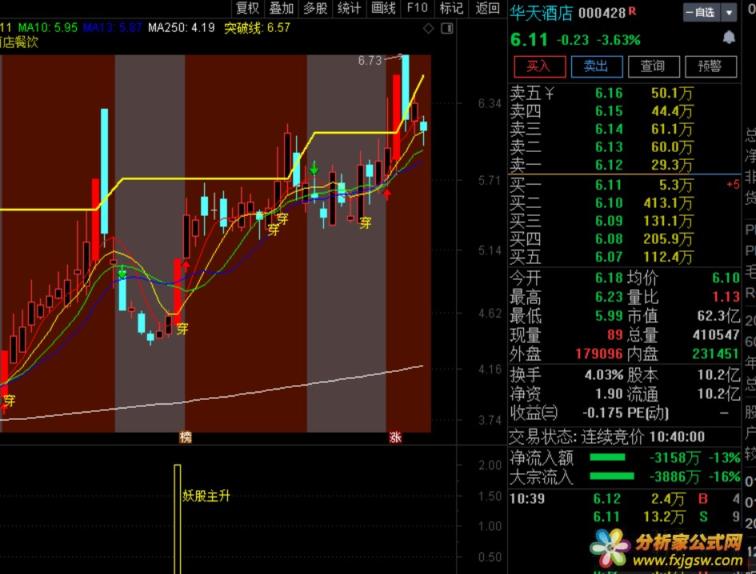Click the 内盘 231451 value
756x574 pixels.
717,353
